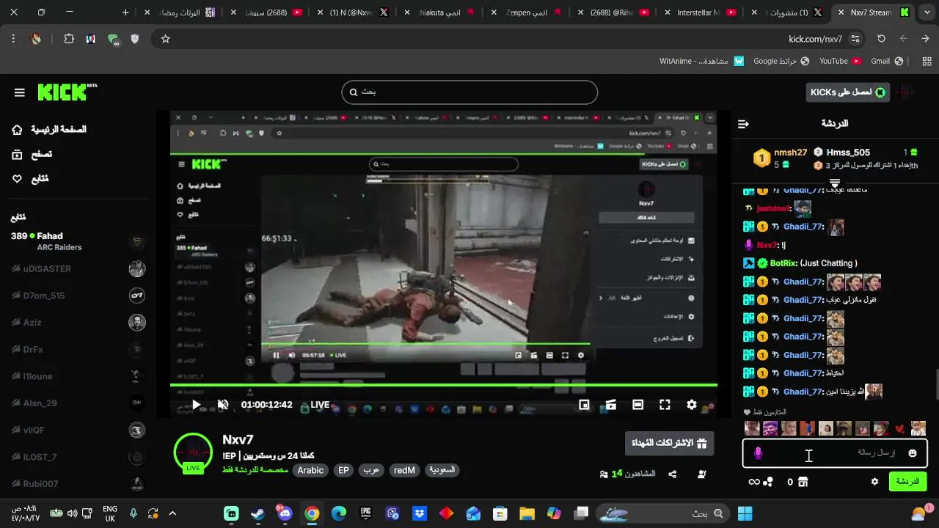The height and width of the screenshot is (528, 939).
Task: Open the browser extensions puzzle icon
Action: point(69,39)
